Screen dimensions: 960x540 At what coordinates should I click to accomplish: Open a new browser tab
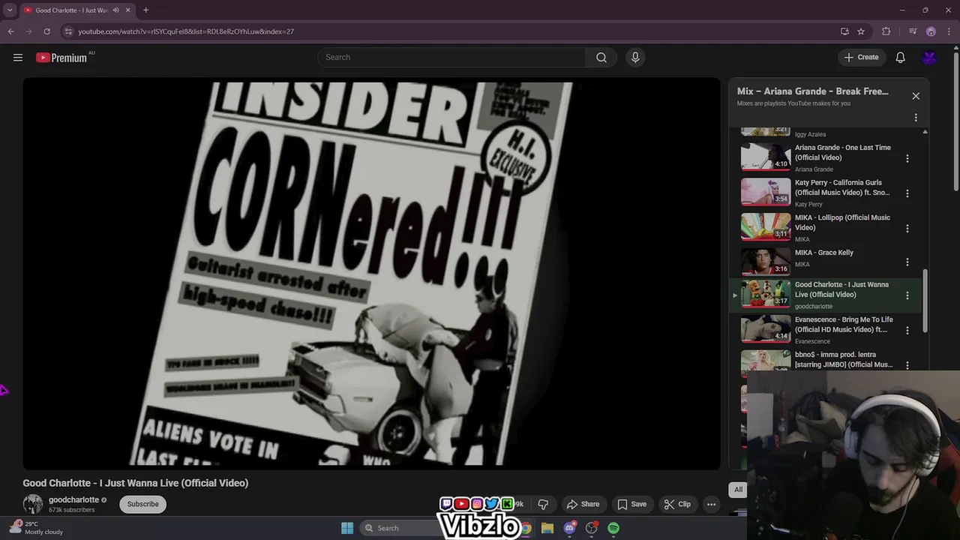tap(145, 10)
